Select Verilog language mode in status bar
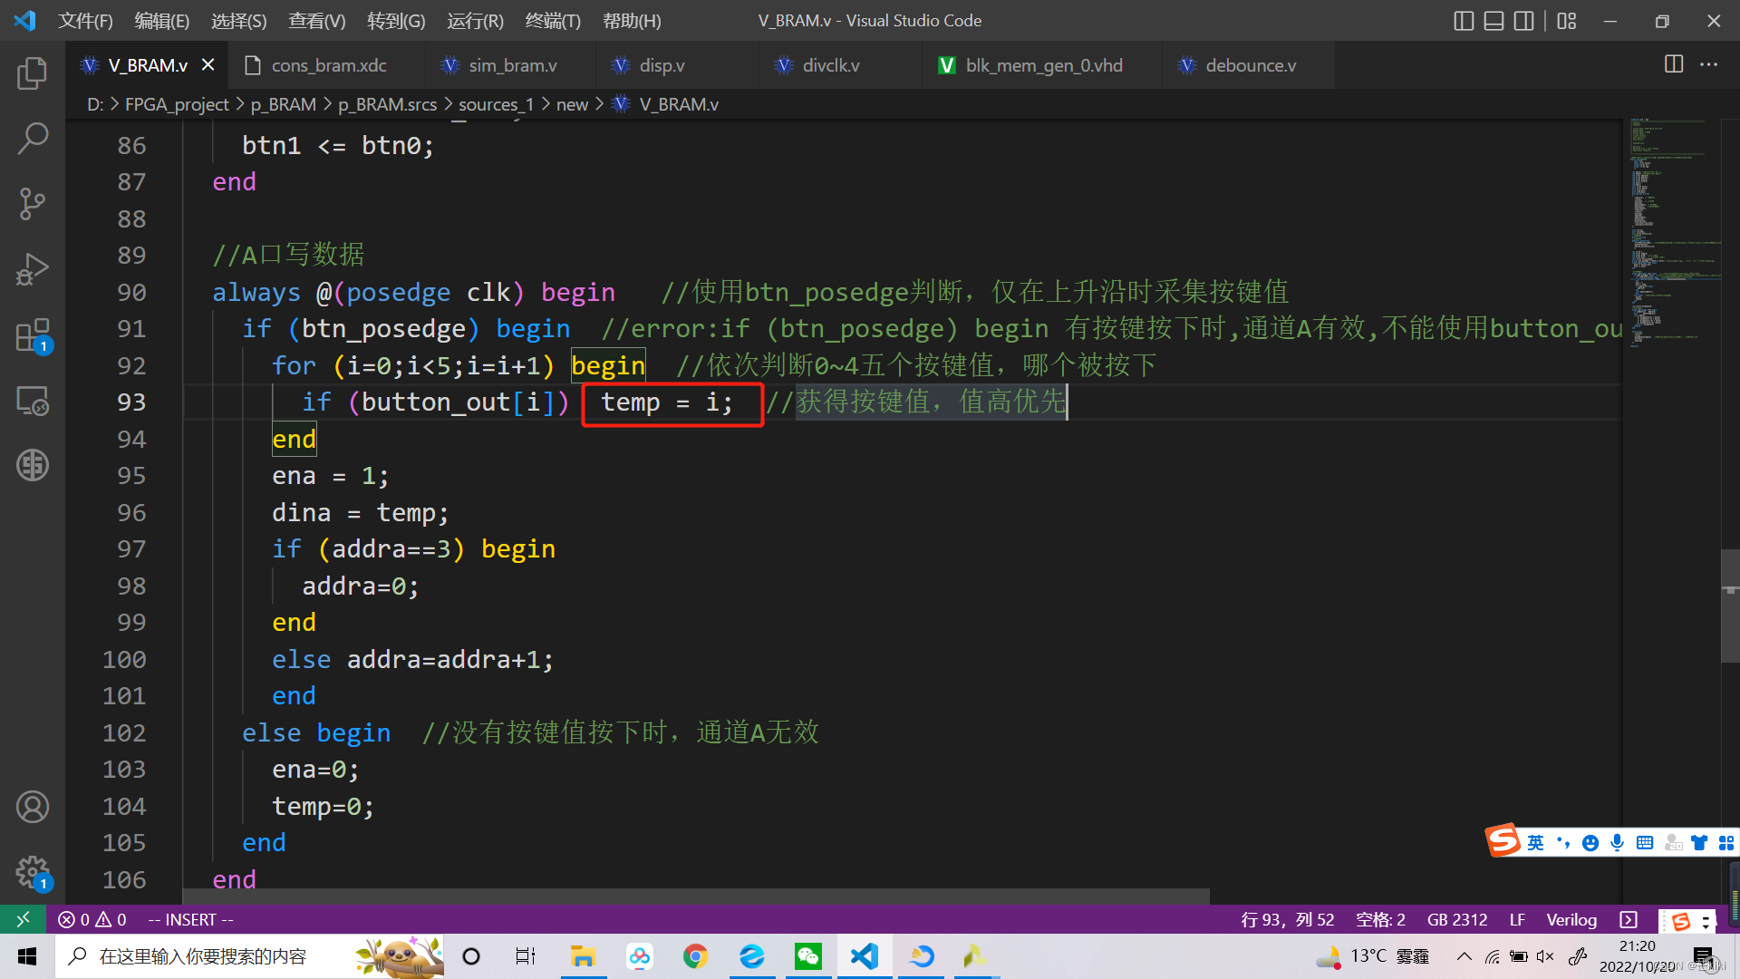Viewport: 1740px width, 979px height. tap(1571, 919)
